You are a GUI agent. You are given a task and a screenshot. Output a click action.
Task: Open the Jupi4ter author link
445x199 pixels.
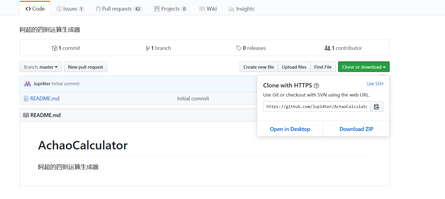tap(42, 84)
